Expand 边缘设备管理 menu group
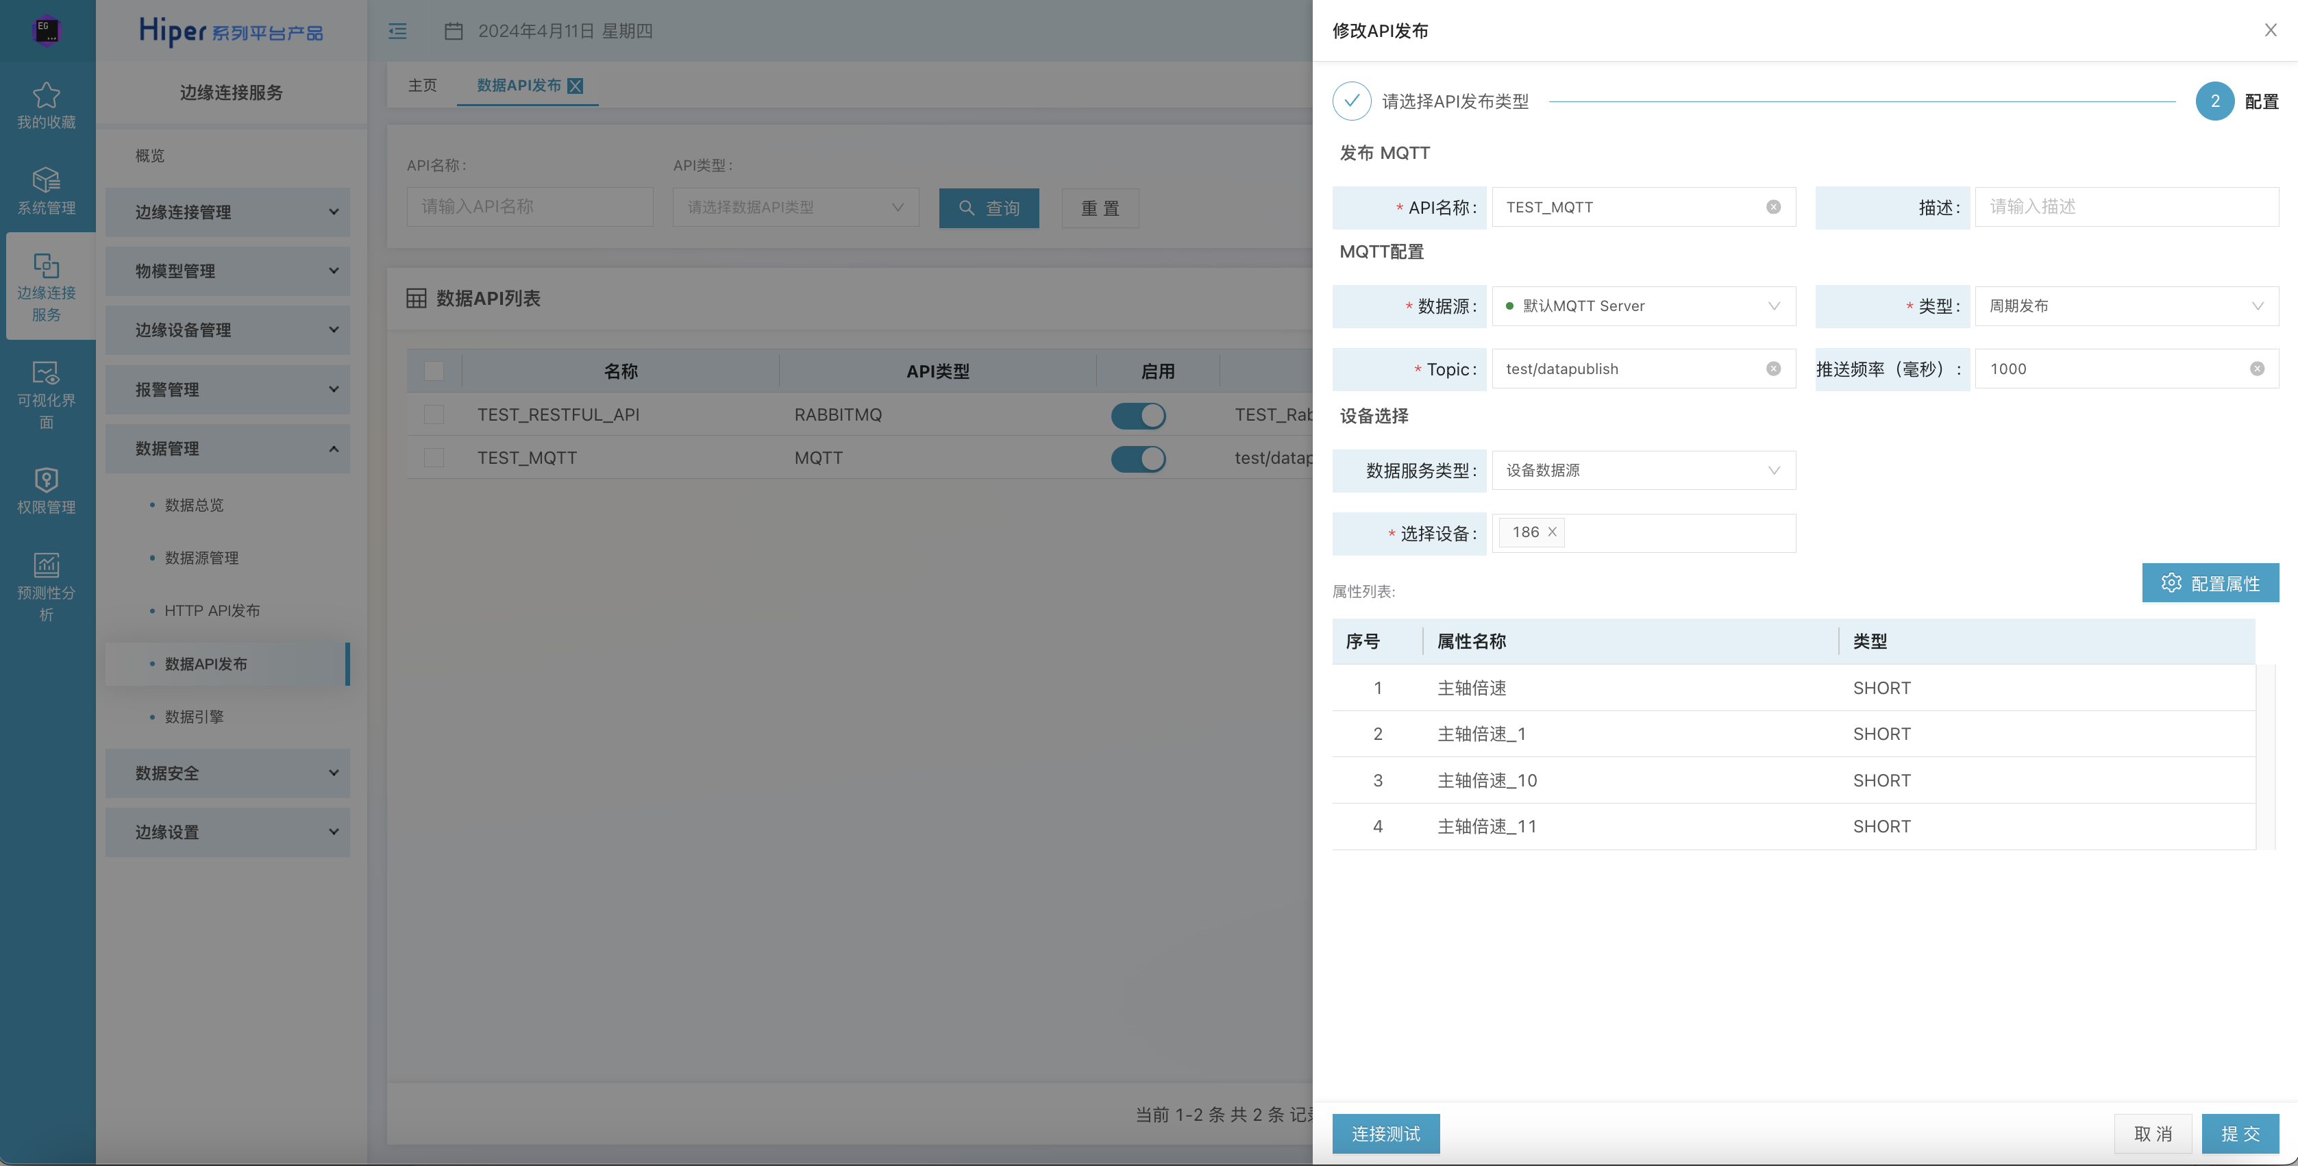This screenshot has width=2298, height=1166. pos(227,330)
